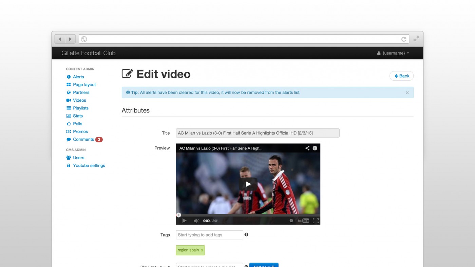Image resolution: width=475 pixels, height=267 pixels.
Task: Click the Stats bar chart icon
Action: click(x=69, y=116)
